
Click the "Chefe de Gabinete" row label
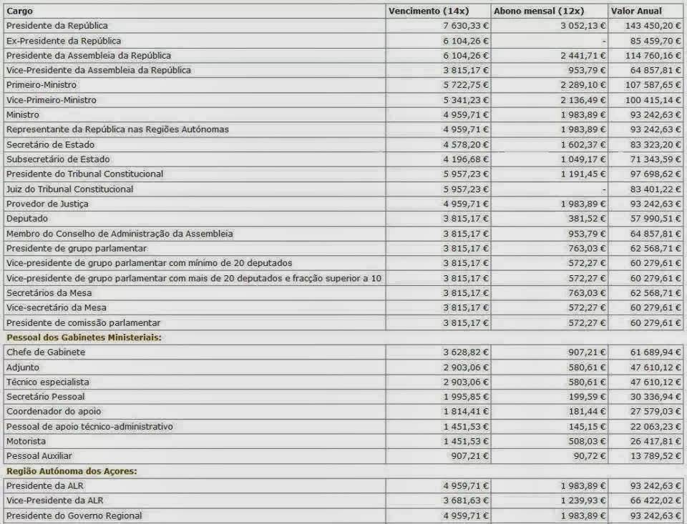pyautogui.click(x=46, y=352)
